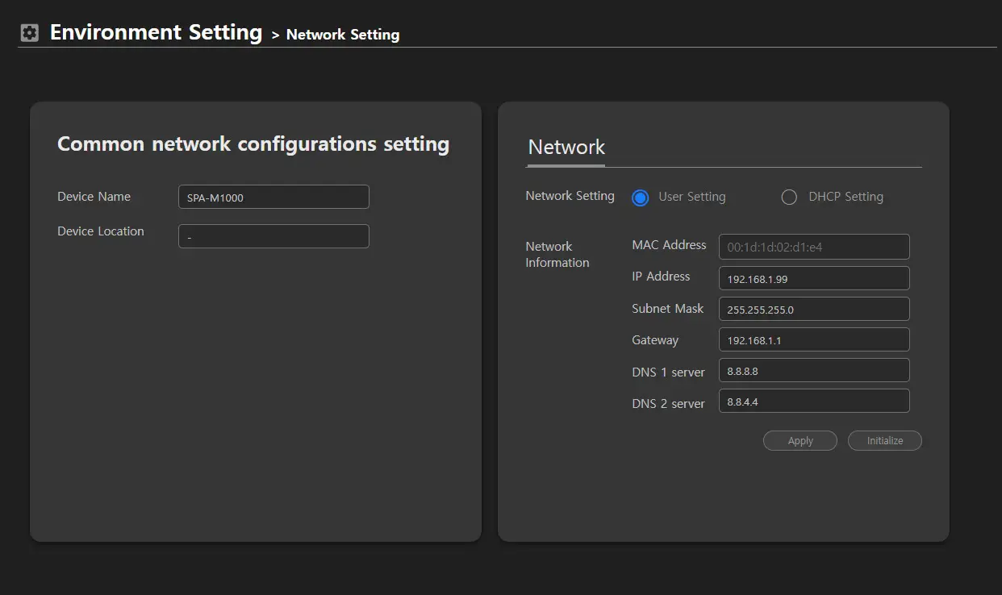Click the Device Location text box

273,236
